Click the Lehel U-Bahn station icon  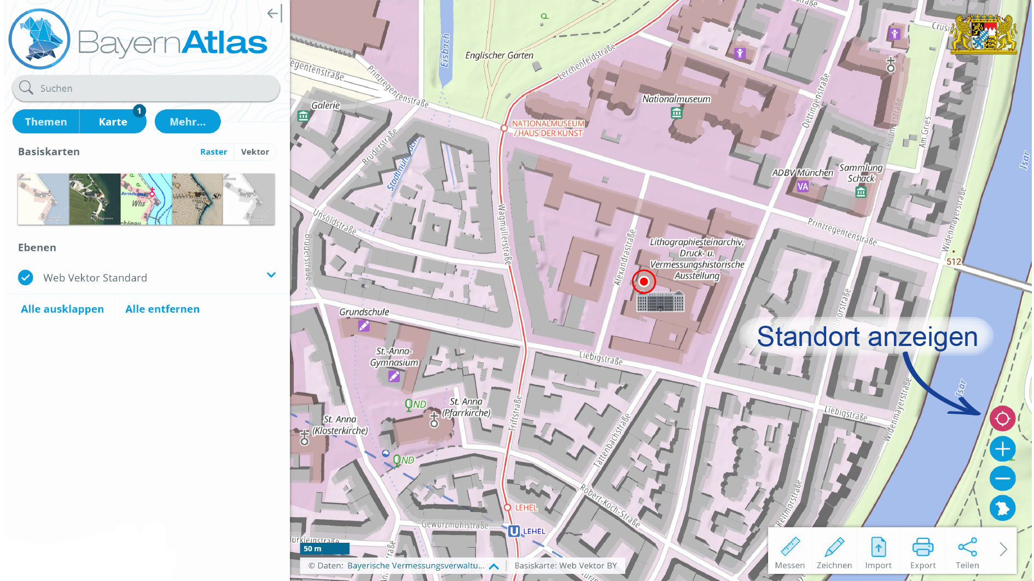click(514, 531)
